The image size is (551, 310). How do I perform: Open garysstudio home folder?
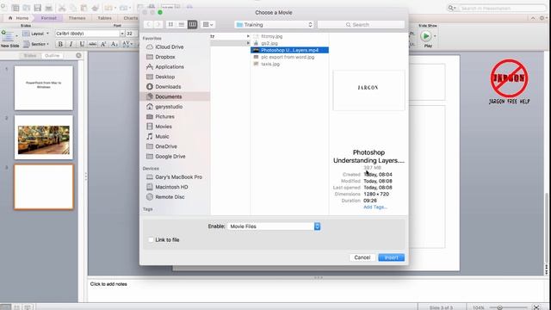pos(169,107)
